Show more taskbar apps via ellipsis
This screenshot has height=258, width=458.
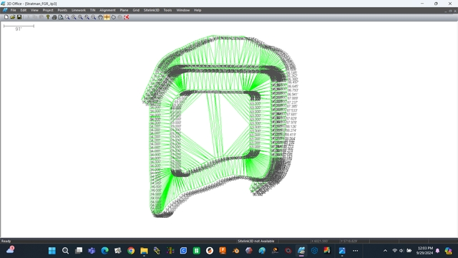click(355, 251)
